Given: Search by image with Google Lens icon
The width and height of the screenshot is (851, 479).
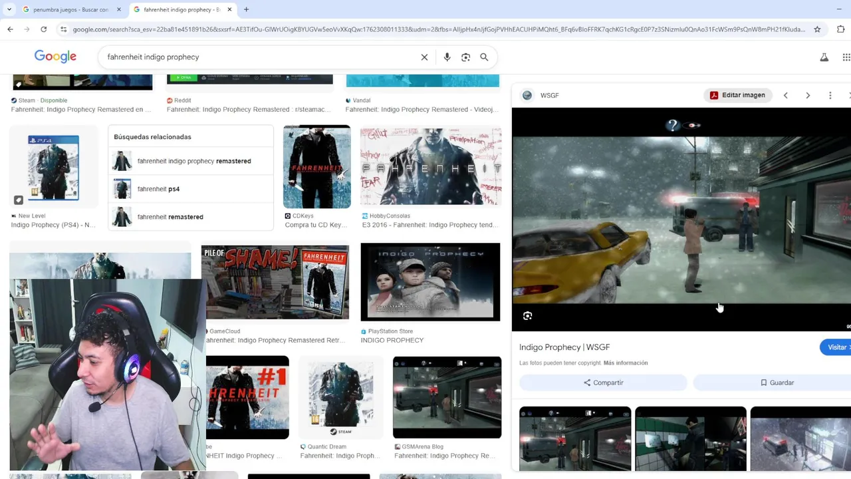Looking at the screenshot, I should (x=465, y=57).
